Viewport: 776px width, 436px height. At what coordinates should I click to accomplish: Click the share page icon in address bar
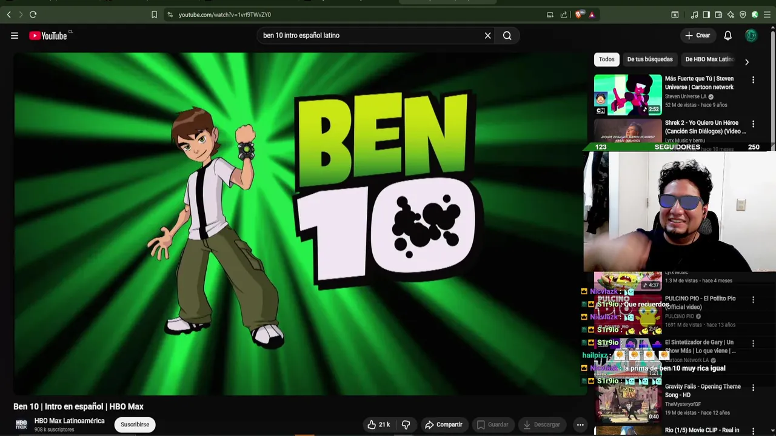coord(564,15)
